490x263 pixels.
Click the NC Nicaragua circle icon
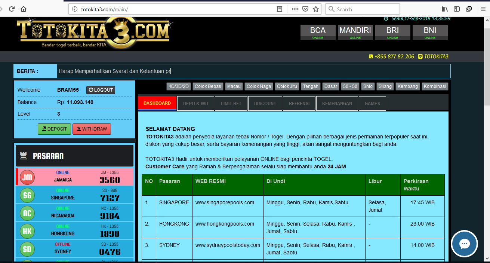pyautogui.click(x=27, y=213)
